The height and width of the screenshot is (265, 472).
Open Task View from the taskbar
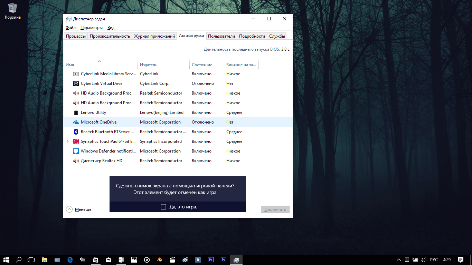coord(31,260)
